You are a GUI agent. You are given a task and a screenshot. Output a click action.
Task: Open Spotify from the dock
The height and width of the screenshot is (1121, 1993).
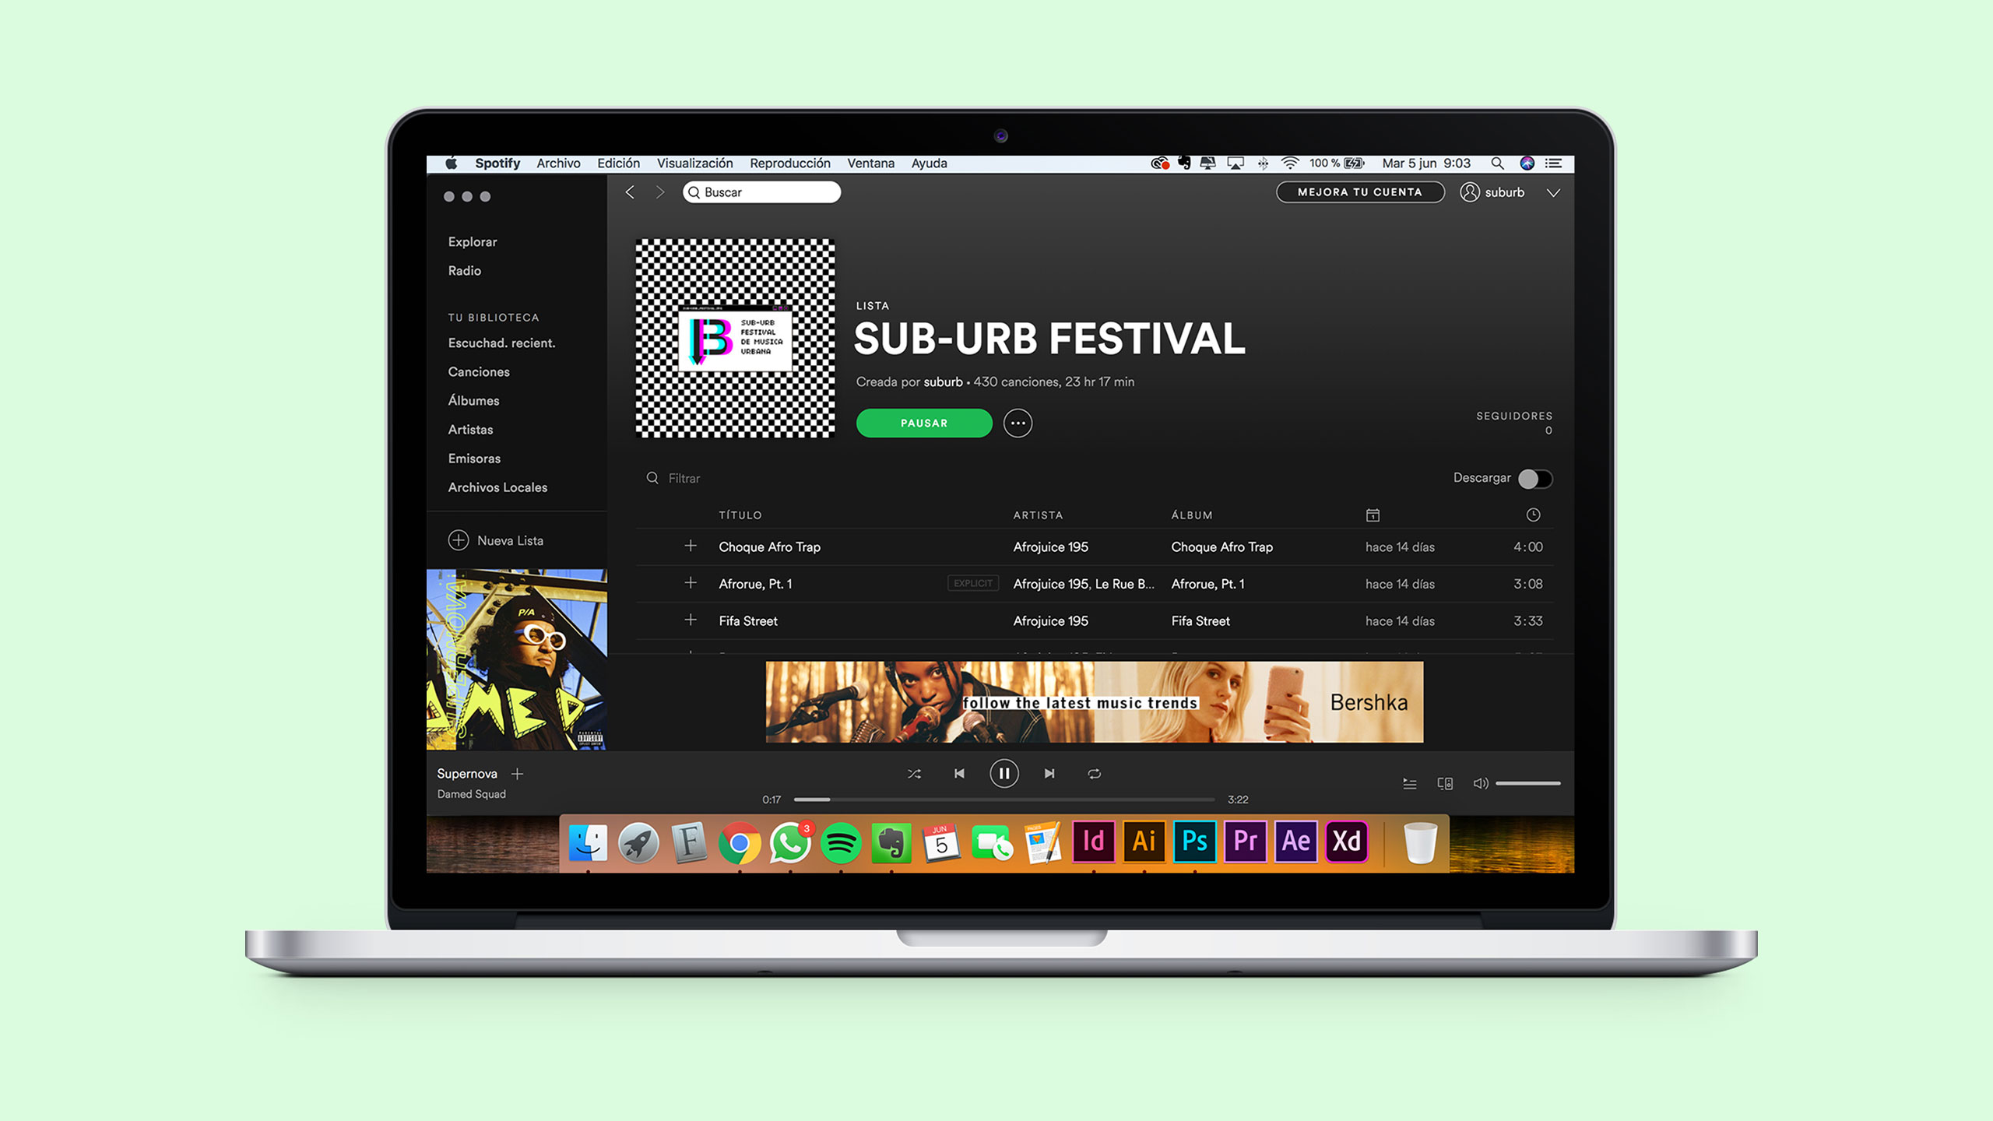pyautogui.click(x=841, y=842)
